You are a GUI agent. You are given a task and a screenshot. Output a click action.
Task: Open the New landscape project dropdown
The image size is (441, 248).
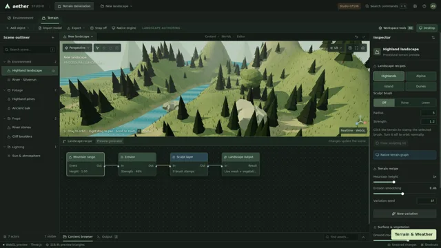pos(116,6)
